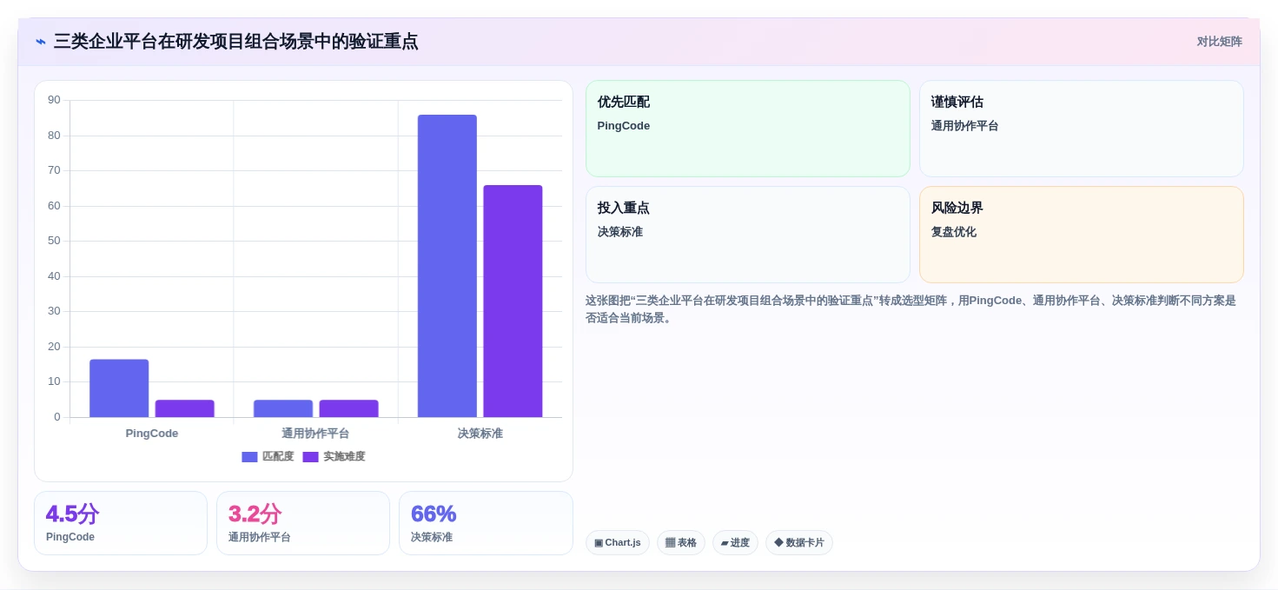Screen dimensions: 1278x590
Task: Click the 通用协作平台 匹配度 bar
Action: 283,408
